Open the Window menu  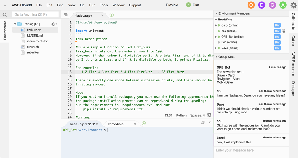(118, 5)
